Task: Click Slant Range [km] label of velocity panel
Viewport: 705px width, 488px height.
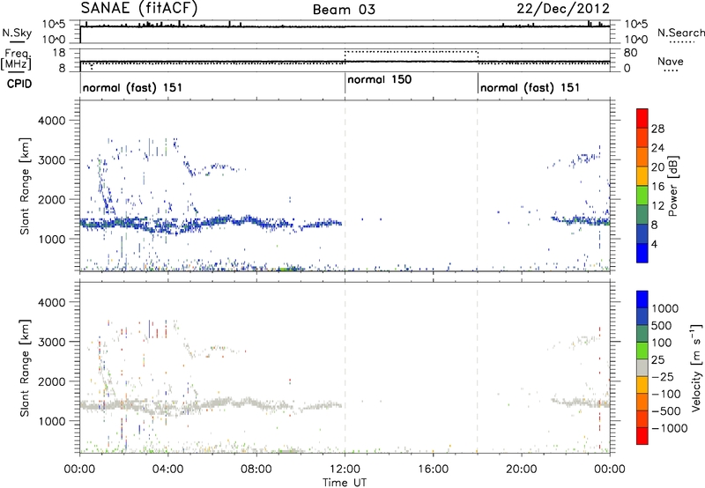Action: [25, 368]
